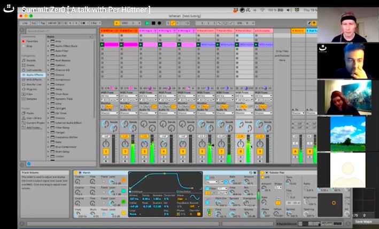Image resolution: width=379 pixels, height=229 pixels.
Task: Click the volume icon in macOS menu bar
Action: (x=289, y=10)
